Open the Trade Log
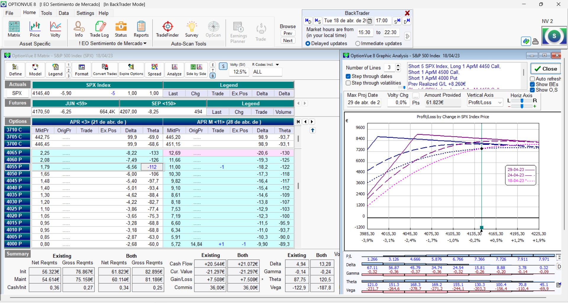Image resolution: width=568 pixels, height=303 pixels. click(x=99, y=29)
